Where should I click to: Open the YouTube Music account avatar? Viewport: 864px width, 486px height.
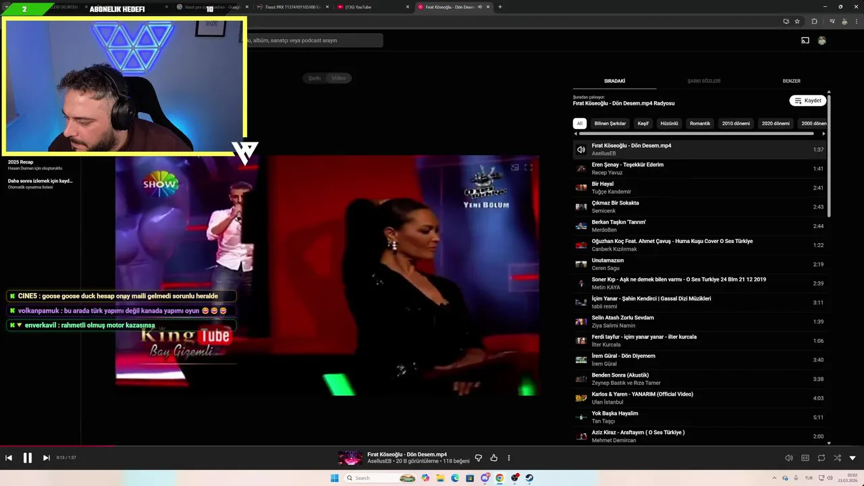click(x=821, y=40)
